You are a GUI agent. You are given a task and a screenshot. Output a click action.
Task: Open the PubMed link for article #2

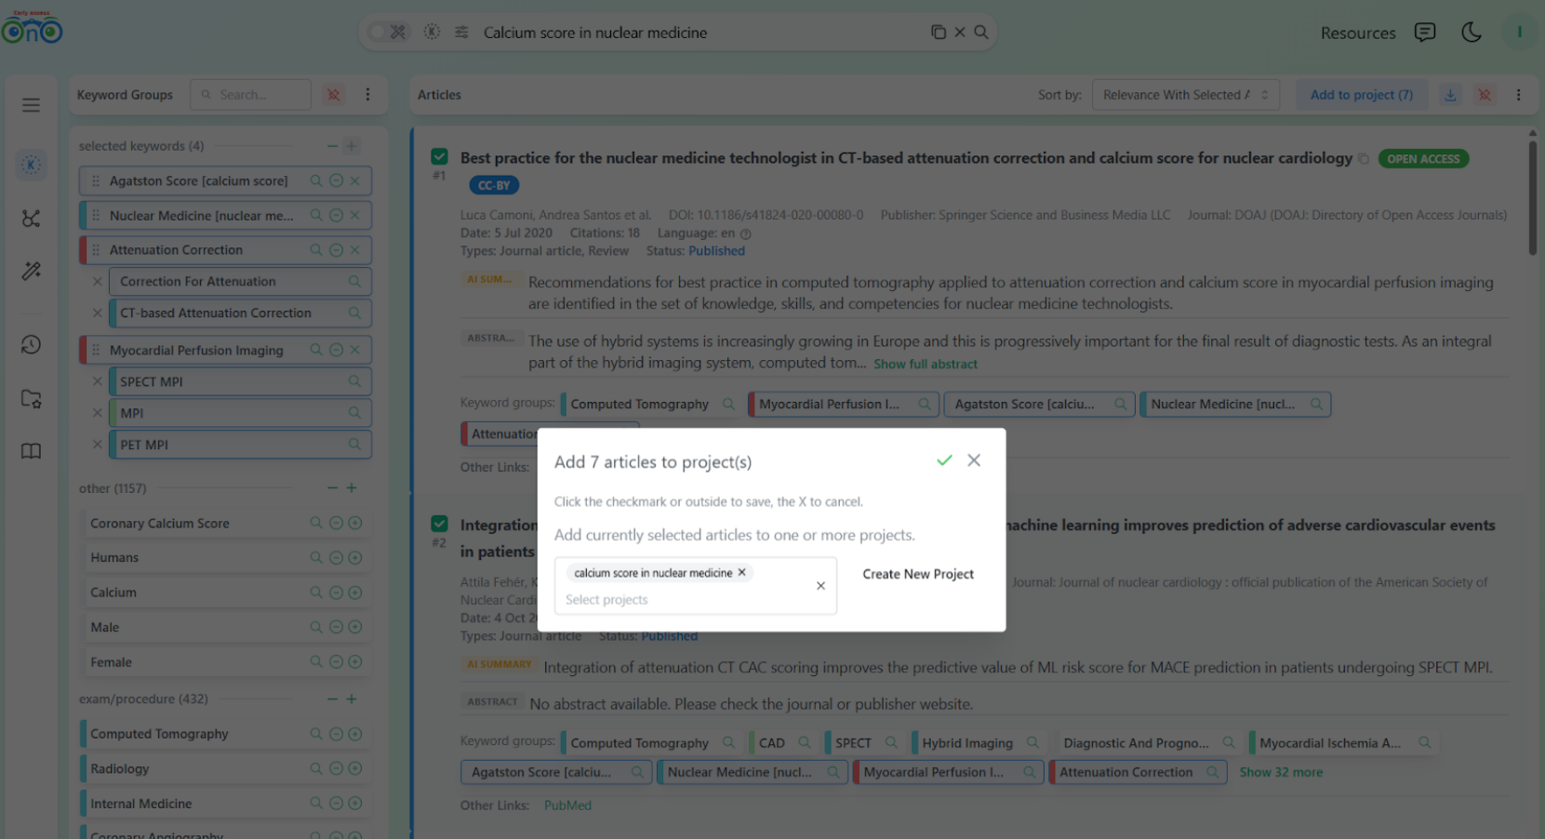coord(567,805)
